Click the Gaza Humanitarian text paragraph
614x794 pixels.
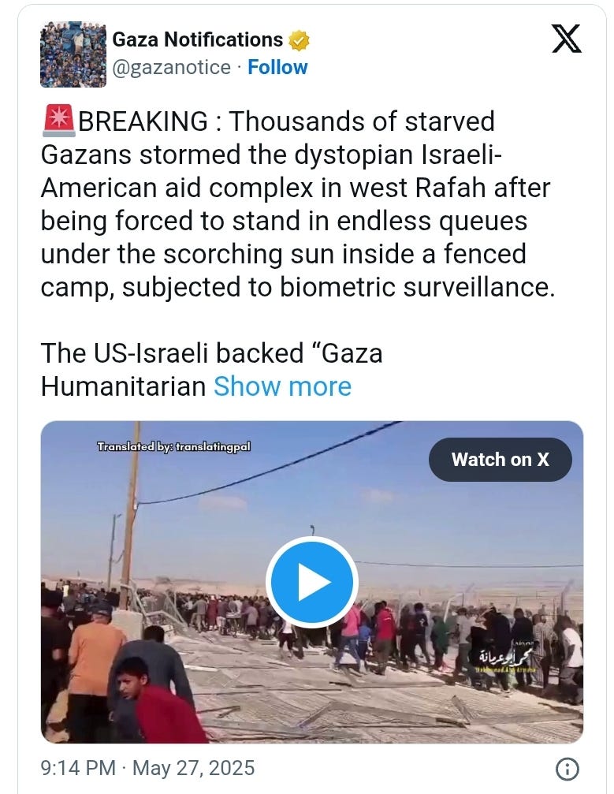pos(211,370)
